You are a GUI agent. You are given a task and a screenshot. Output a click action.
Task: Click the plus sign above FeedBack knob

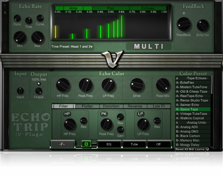coord(184,13)
